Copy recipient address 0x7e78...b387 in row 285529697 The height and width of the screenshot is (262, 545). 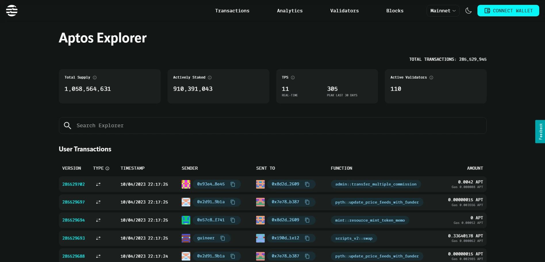[x=307, y=202]
